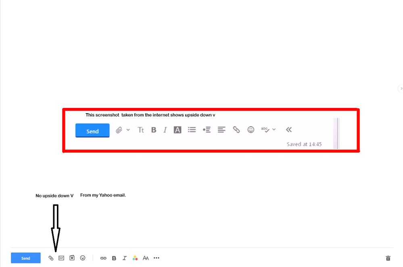This screenshot has width=403, height=267.
Task: Click the text alignment icon
Action: coord(221,130)
